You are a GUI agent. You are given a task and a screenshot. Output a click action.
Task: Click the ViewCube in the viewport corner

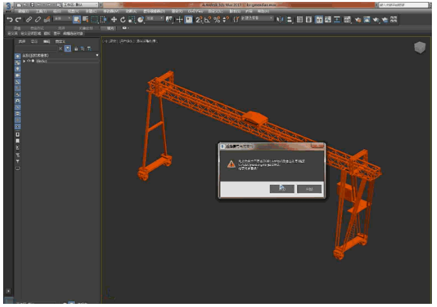(419, 47)
